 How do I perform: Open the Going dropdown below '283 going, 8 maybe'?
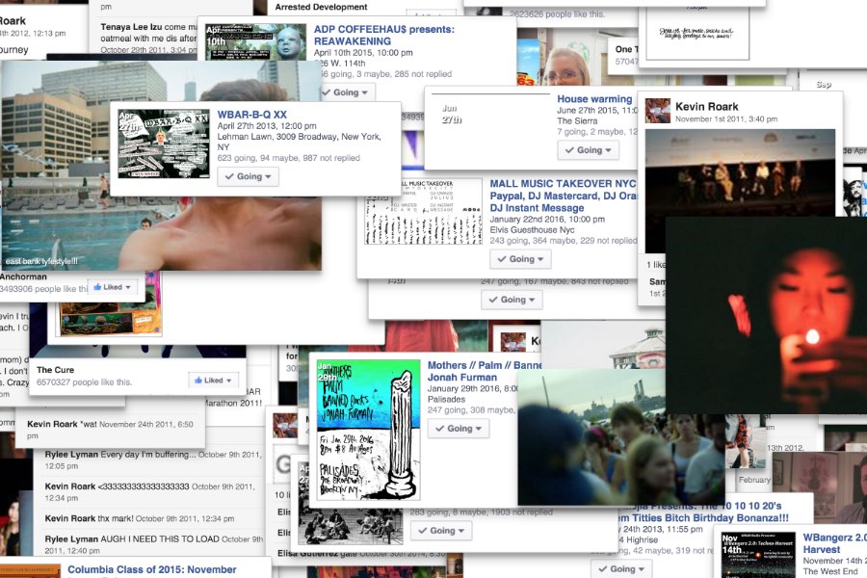(441, 531)
